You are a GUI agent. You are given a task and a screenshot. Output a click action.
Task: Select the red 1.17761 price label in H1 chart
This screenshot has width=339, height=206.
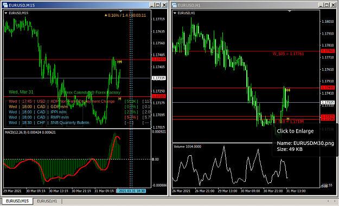pos(328,51)
